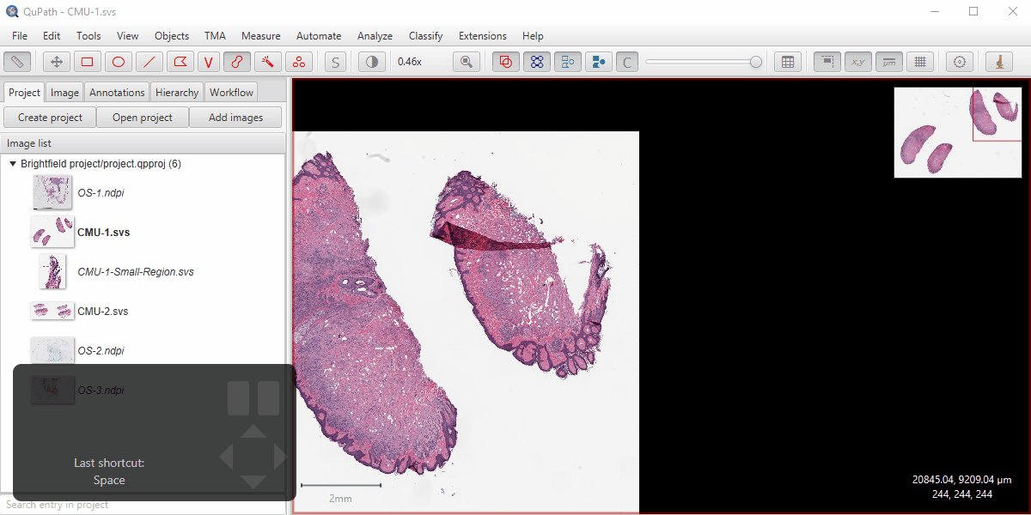Open Brightness and contrast dialog
1031x515 pixels.
(371, 62)
